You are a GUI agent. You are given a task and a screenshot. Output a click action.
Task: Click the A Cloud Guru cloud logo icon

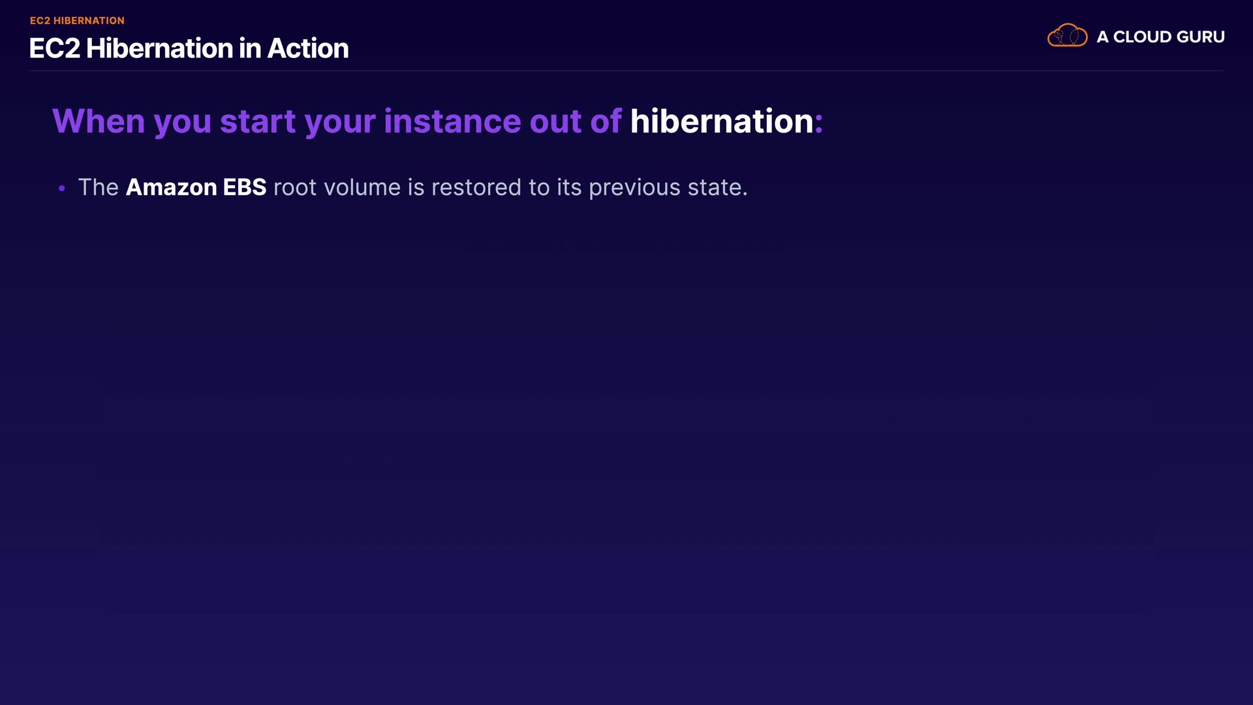click(x=1067, y=36)
